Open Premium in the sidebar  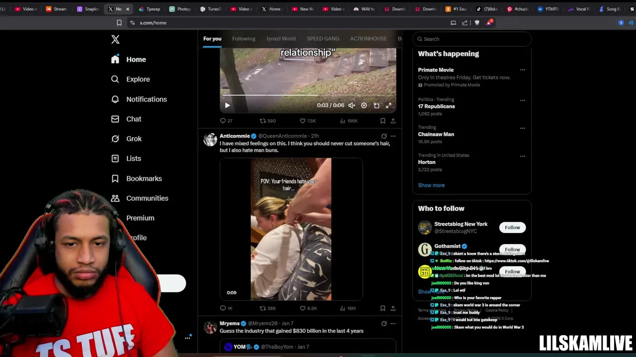(140, 218)
